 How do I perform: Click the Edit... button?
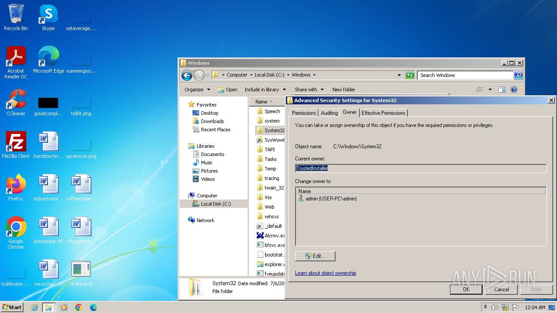point(315,256)
